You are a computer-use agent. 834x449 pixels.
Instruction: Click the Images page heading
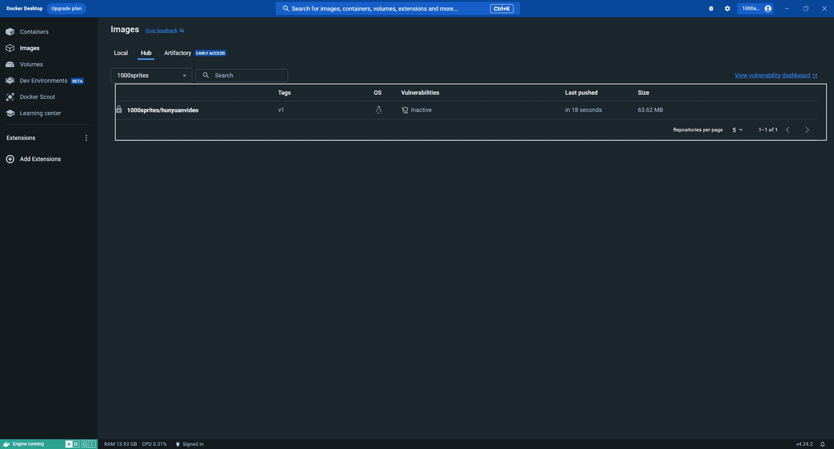tap(125, 29)
